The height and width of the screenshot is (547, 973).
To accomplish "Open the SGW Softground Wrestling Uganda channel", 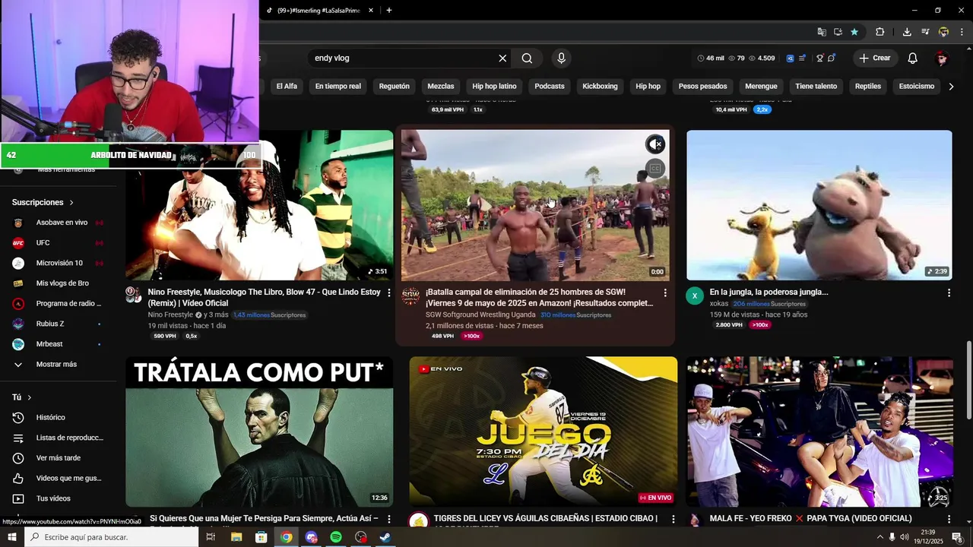I will pyautogui.click(x=479, y=315).
